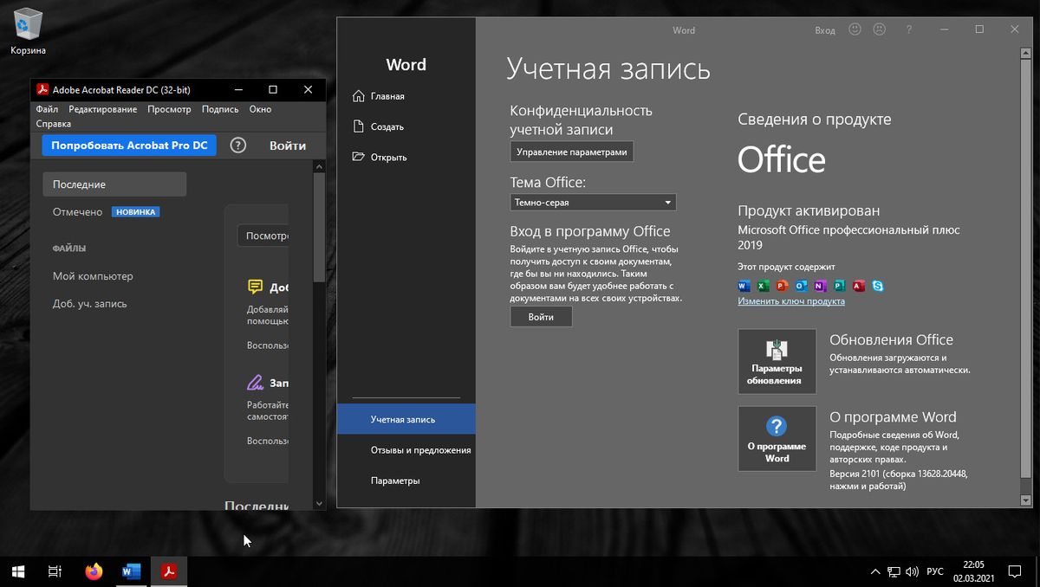Select Последние in Acrobat sidebar
Viewport: 1040px width, 587px height.
(x=114, y=184)
